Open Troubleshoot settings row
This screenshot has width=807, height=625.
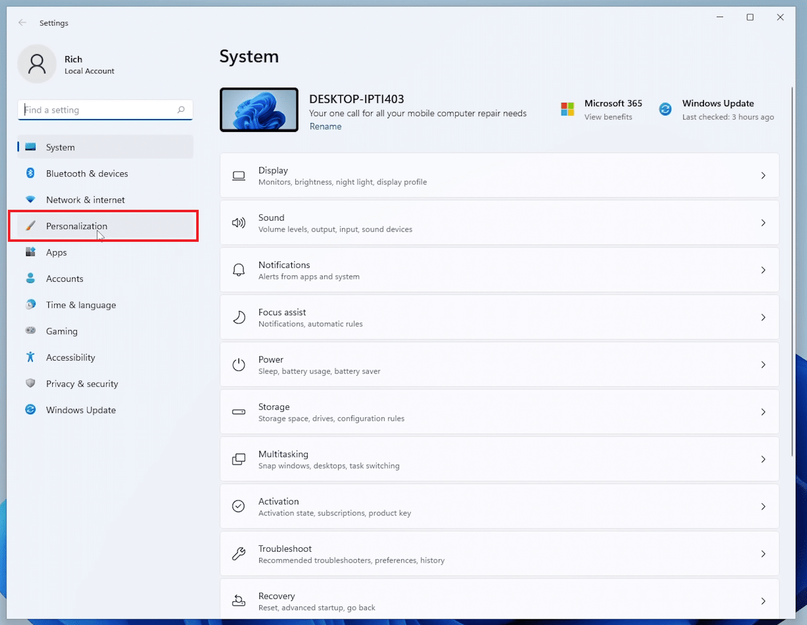click(499, 554)
